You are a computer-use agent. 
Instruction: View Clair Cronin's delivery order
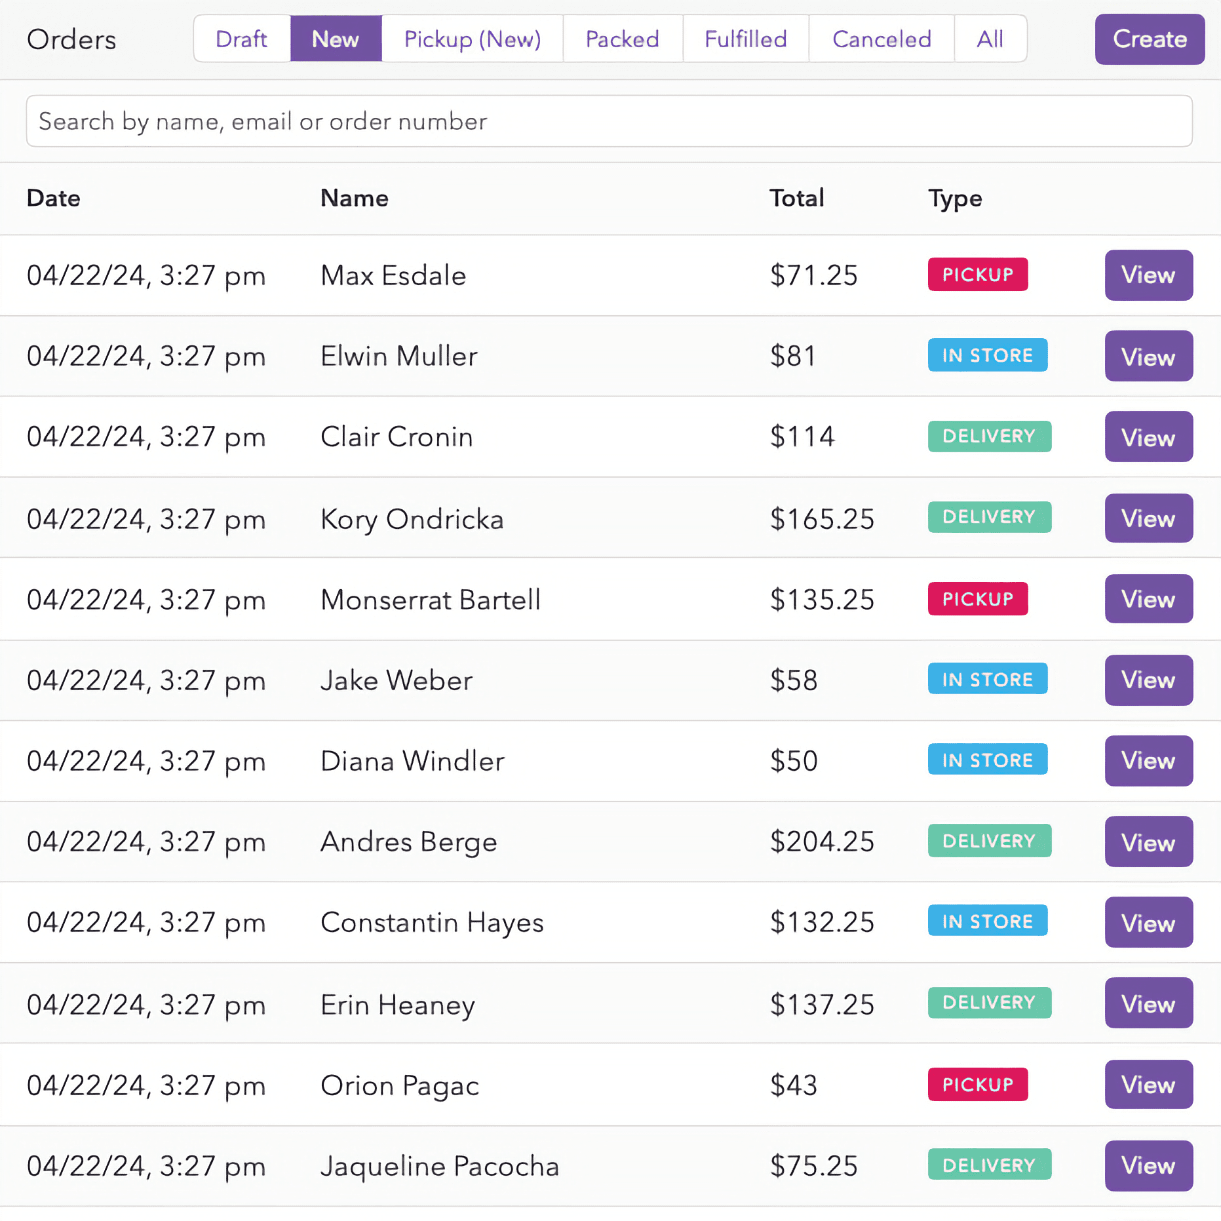pos(1148,437)
